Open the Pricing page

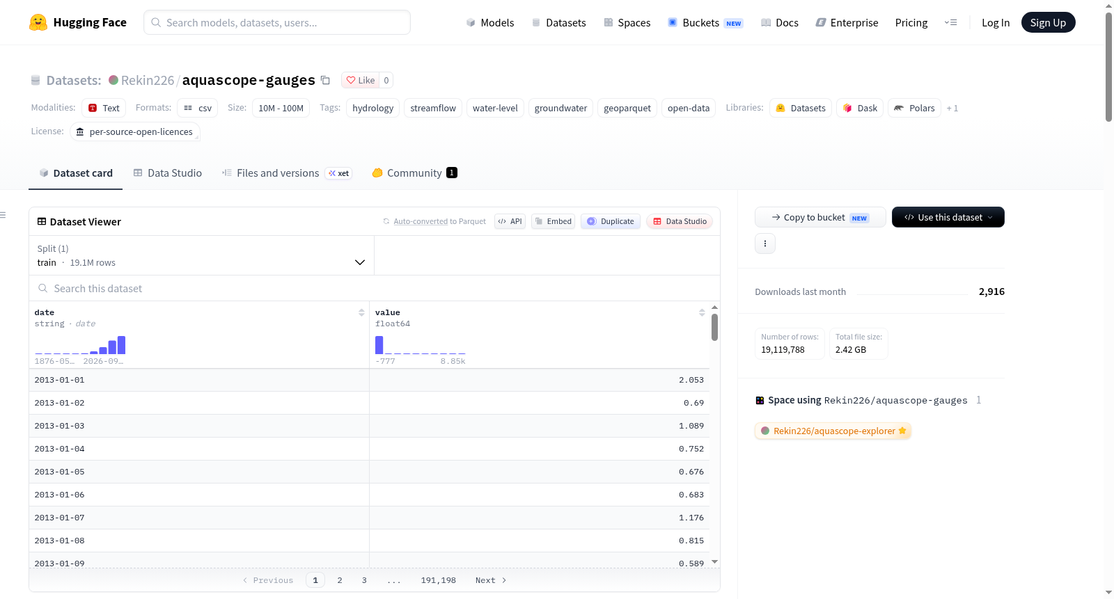coord(911,22)
